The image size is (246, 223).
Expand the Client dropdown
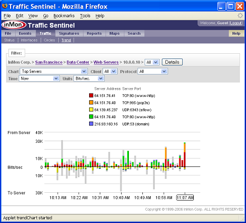click(x=110, y=71)
